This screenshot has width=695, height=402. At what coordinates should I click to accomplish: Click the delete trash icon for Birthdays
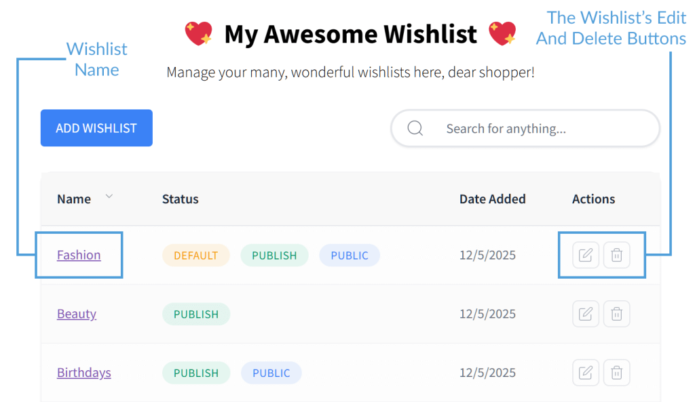[616, 372]
